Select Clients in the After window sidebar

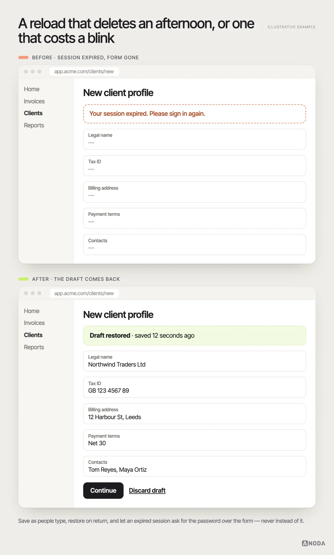[x=33, y=335]
